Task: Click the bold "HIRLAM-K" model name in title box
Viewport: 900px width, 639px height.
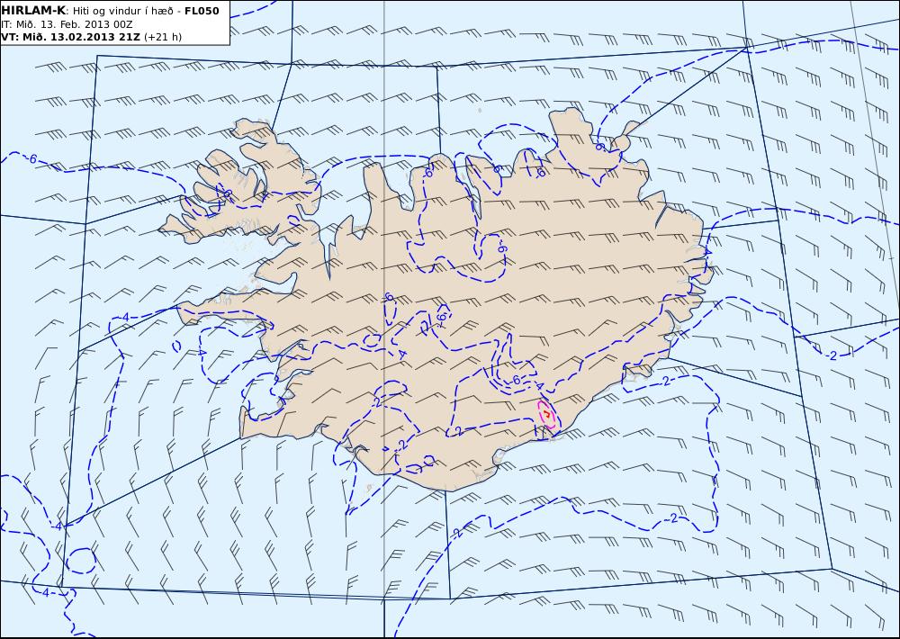Action: click(33, 11)
